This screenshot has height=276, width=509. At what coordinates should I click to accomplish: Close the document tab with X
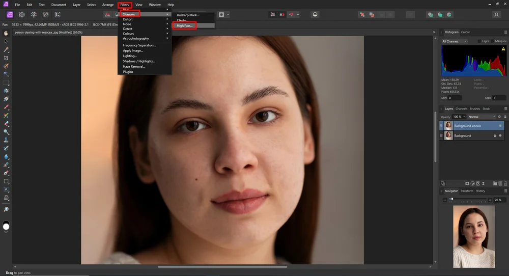(x=434, y=32)
